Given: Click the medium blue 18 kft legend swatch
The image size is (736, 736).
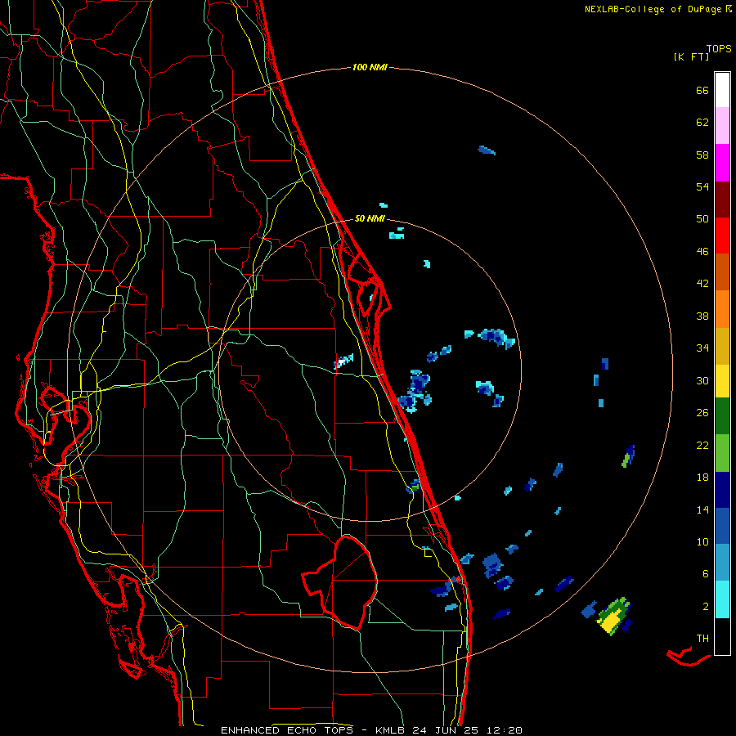Looking at the screenshot, I should coord(722,526).
